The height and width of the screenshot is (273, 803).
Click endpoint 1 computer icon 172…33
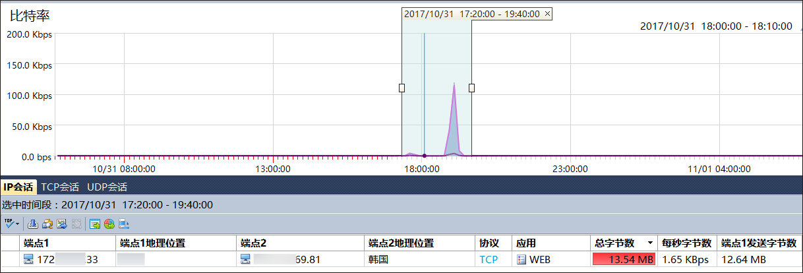coord(29,259)
